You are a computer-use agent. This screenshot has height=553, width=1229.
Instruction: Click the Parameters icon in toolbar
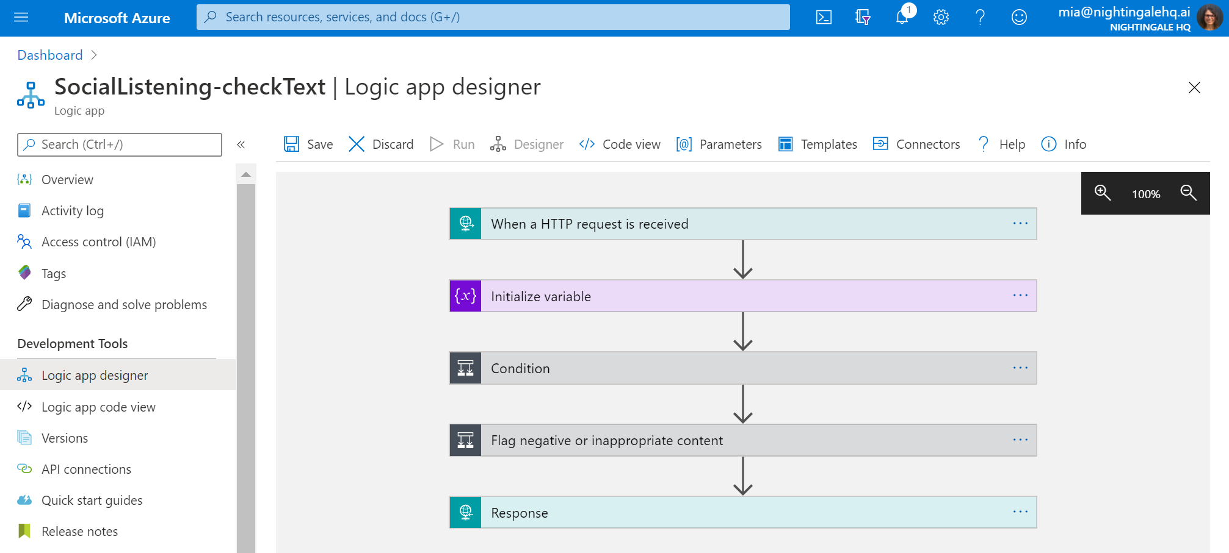tap(684, 144)
